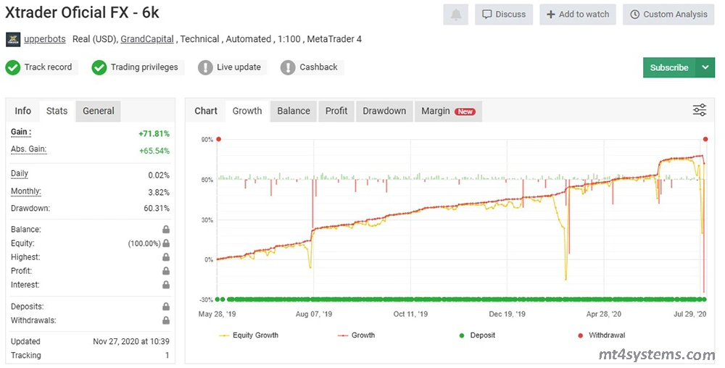Click the Gain label

pyautogui.click(x=21, y=132)
